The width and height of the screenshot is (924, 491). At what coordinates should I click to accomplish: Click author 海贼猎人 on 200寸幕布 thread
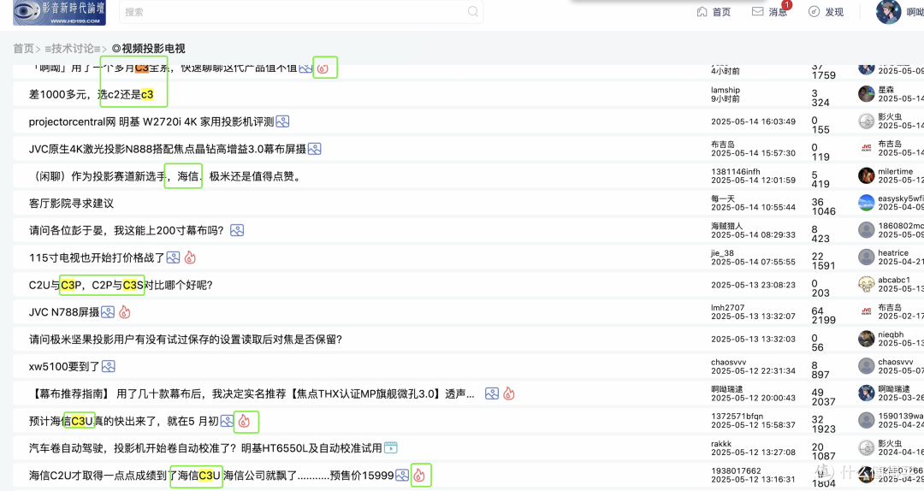pyautogui.click(x=727, y=226)
